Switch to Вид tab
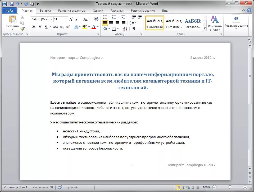This screenshot has width=254, height=192. (x=165, y=11)
